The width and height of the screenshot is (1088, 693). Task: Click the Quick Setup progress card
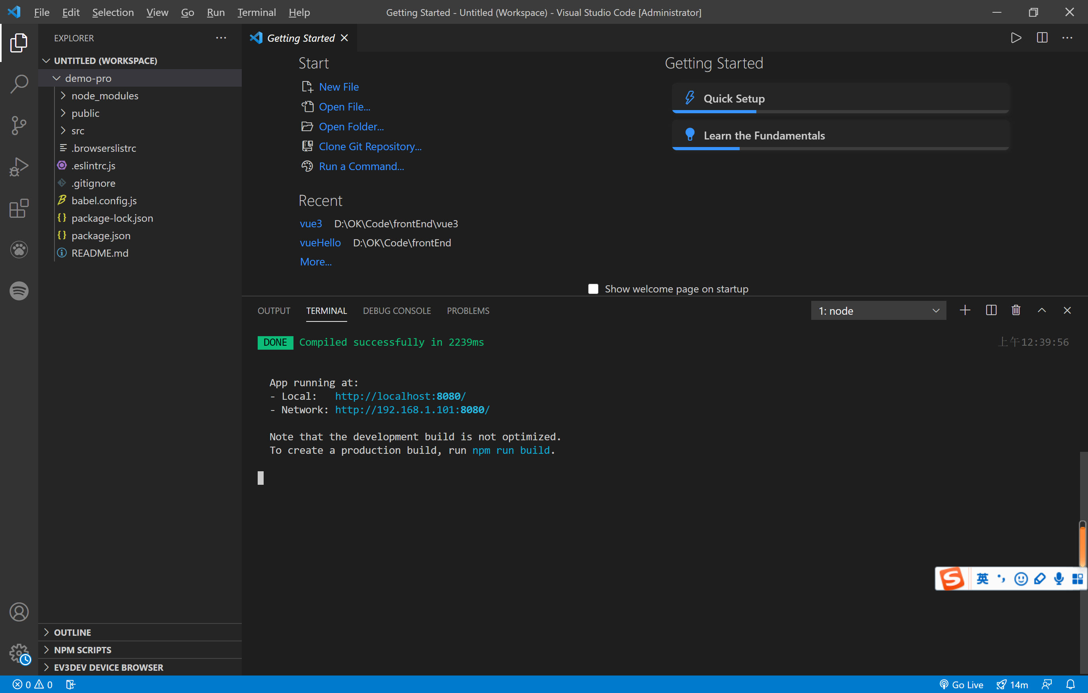point(840,99)
